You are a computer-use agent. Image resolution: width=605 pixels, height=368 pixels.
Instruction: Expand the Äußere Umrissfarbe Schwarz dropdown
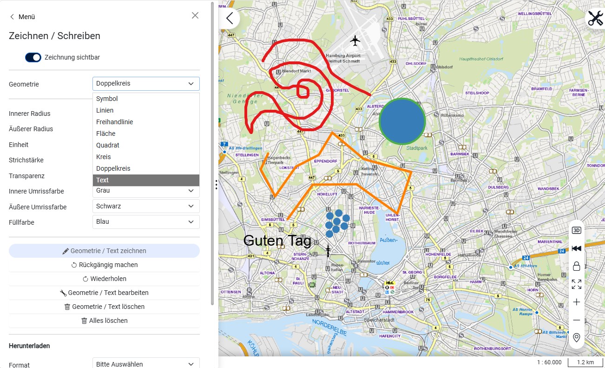pos(146,206)
